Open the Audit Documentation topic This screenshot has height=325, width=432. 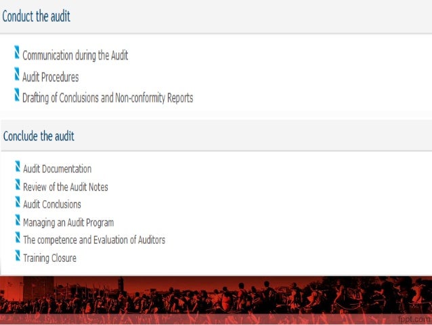[57, 169]
